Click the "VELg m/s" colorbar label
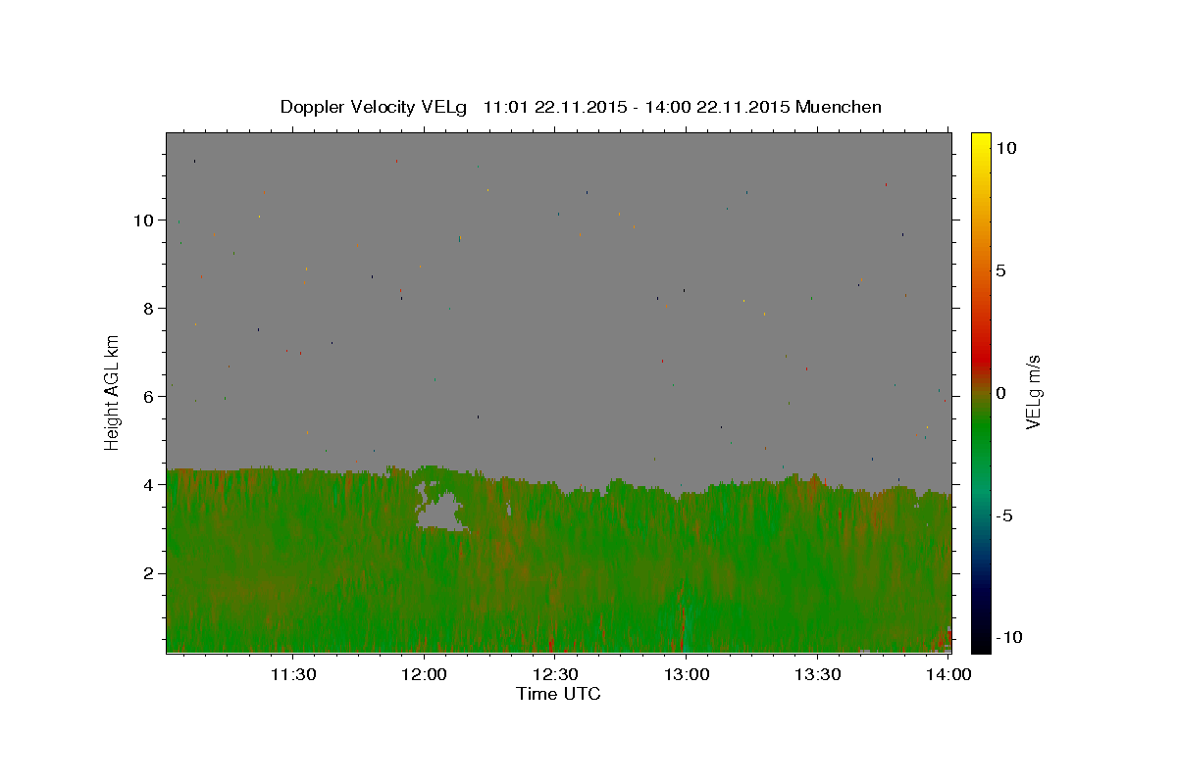Viewport: 1177px width, 784px height. (1033, 393)
